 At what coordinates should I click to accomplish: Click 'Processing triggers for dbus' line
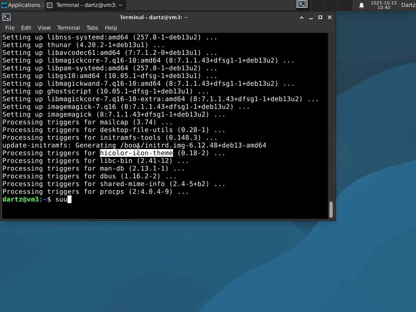click(89, 176)
